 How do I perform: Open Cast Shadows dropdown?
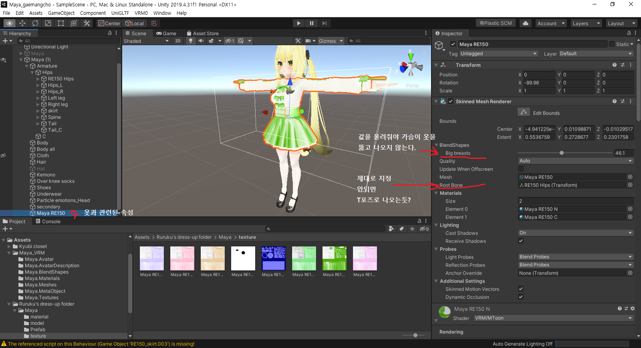coord(576,233)
